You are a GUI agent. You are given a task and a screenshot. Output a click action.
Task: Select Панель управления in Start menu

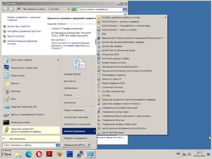coord(79,110)
